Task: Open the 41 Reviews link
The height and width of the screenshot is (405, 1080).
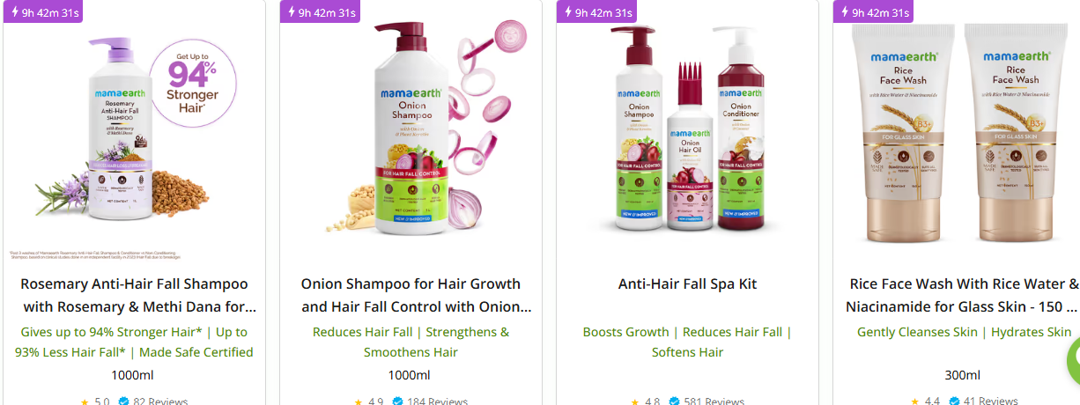Action: tap(991, 401)
